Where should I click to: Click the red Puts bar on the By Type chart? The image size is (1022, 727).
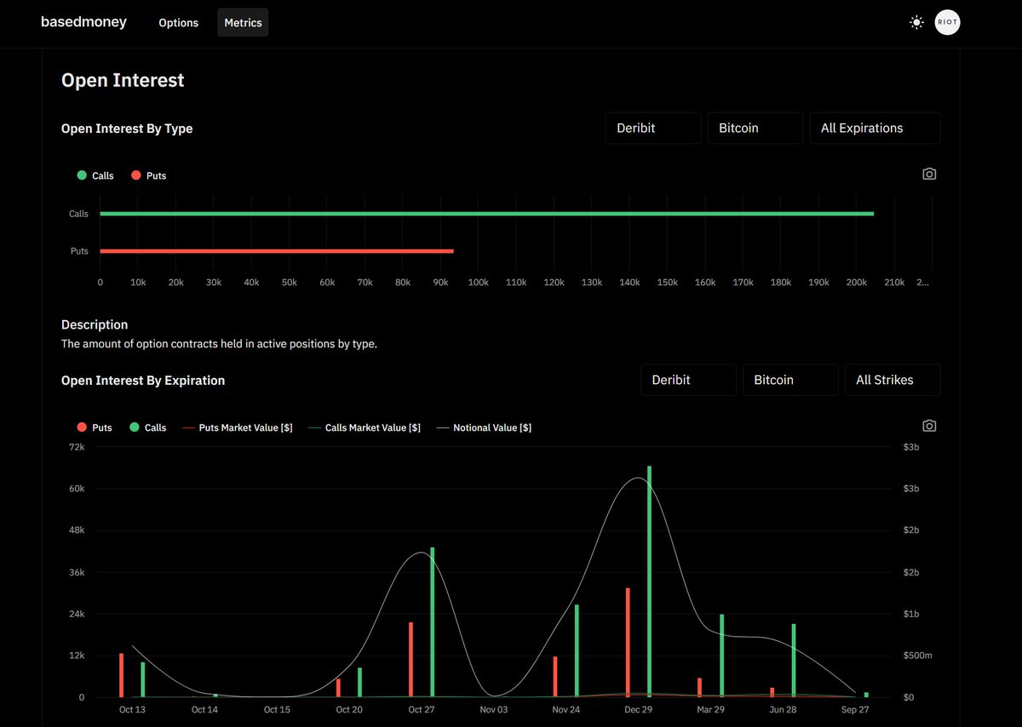[276, 251]
